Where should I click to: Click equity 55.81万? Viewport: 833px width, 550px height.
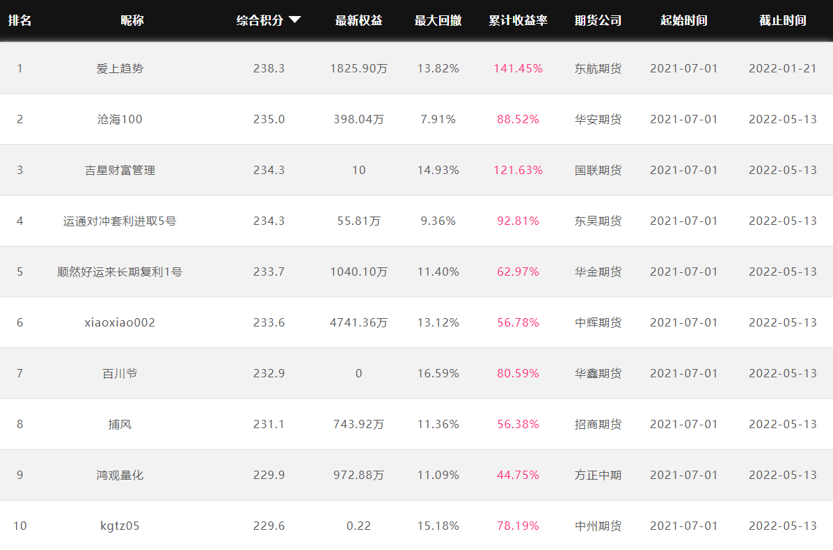click(x=358, y=221)
